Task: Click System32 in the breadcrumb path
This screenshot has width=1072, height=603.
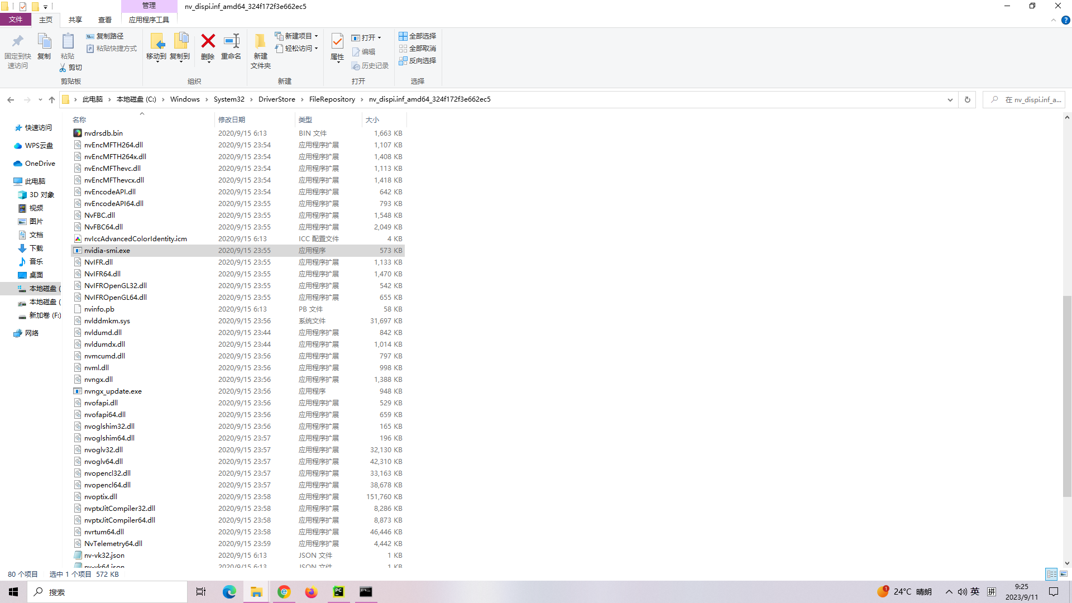Action: click(x=229, y=99)
